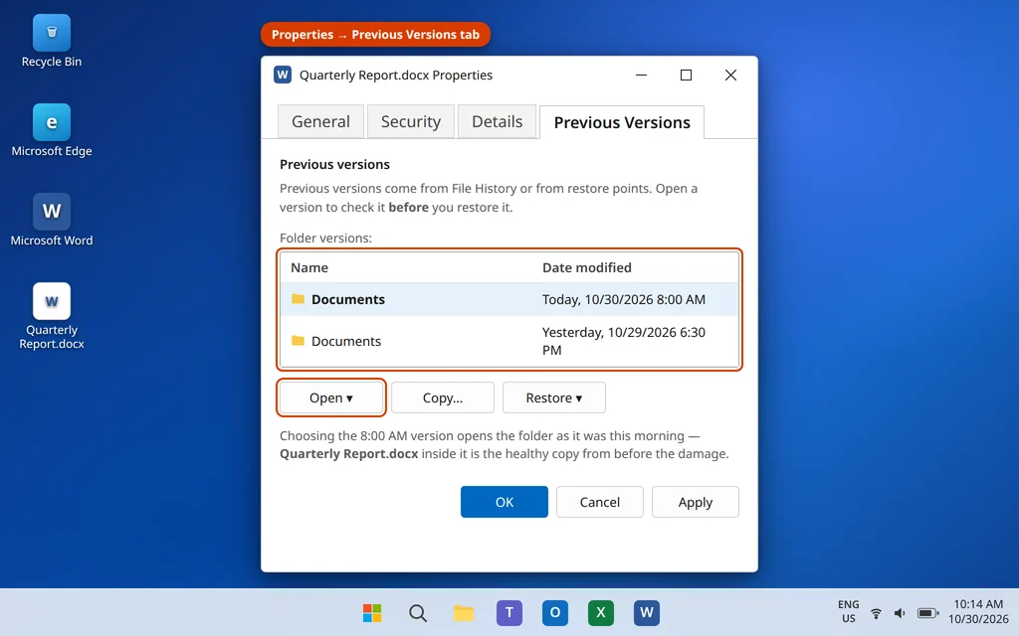This screenshot has height=636, width=1019.
Task: Switch to the General tab
Action: tap(320, 121)
